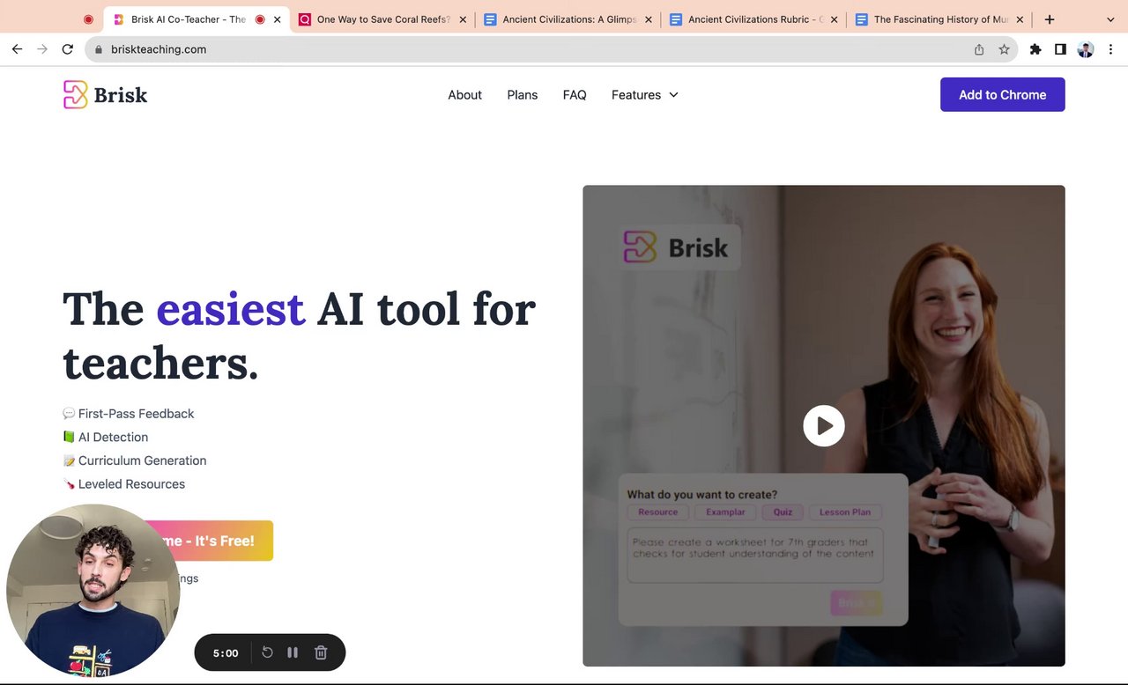Close the One Way to Save Coral Reefs tab

pyautogui.click(x=463, y=19)
